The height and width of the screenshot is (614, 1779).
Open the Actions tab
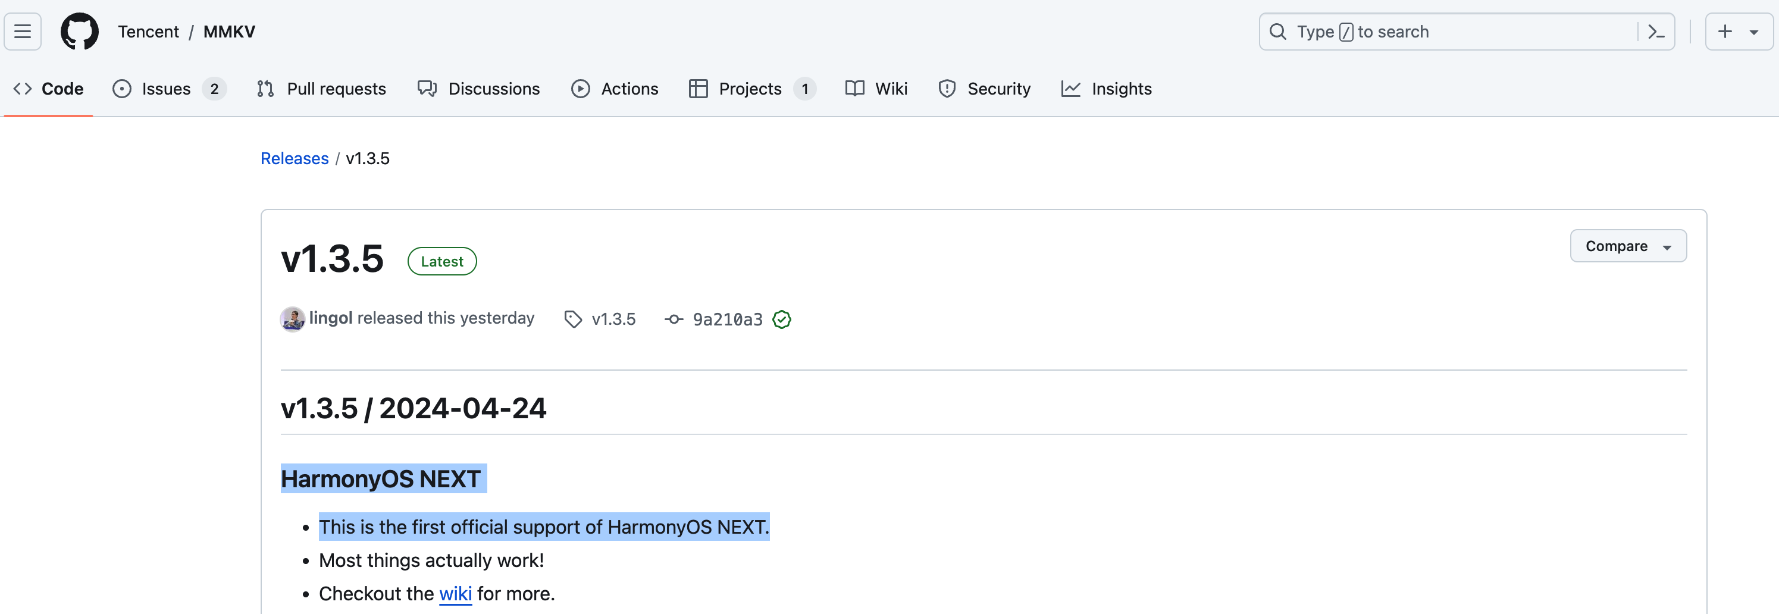pyautogui.click(x=615, y=89)
